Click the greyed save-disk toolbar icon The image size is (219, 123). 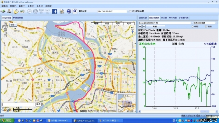[x=35, y=11]
